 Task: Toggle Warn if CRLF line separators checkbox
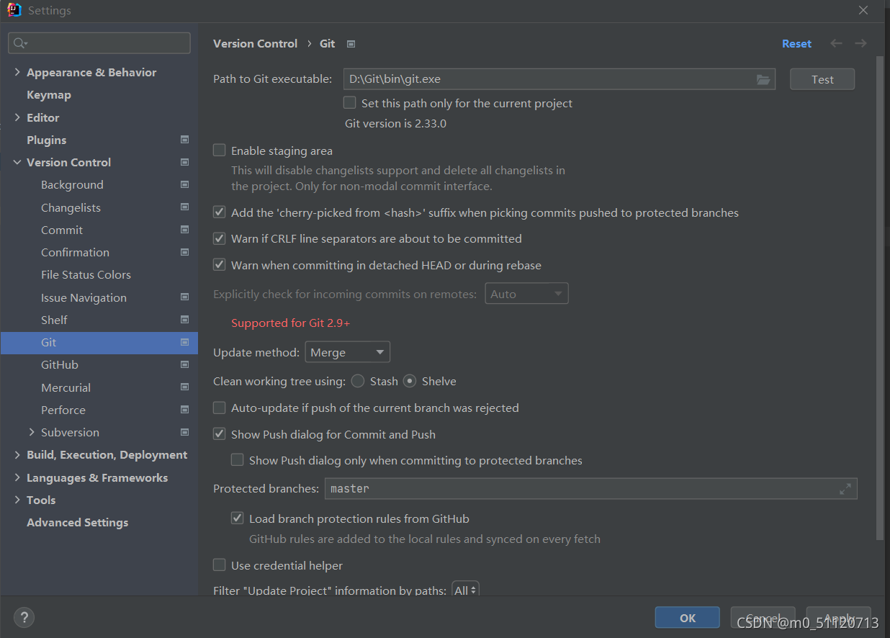[220, 238]
